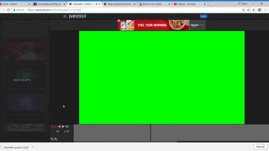Open the clipmaker_project download file

coord(16,147)
